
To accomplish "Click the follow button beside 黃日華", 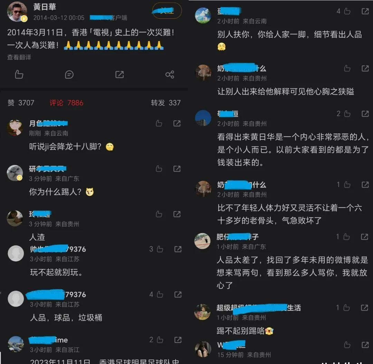I will point(167,11).
